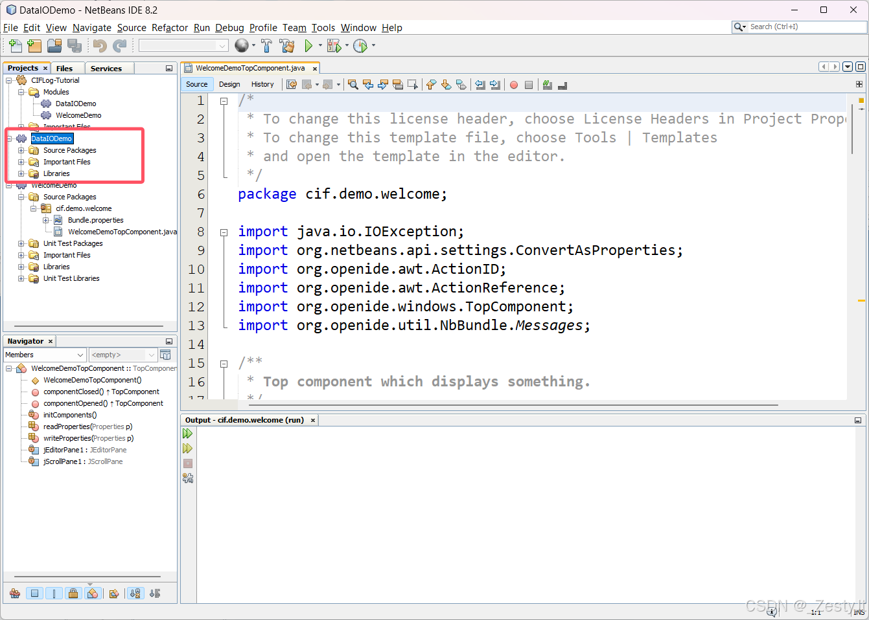This screenshot has width=869, height=620.
Task: Open the Navigator Members dropdown
Action: (x=79, y=355)
